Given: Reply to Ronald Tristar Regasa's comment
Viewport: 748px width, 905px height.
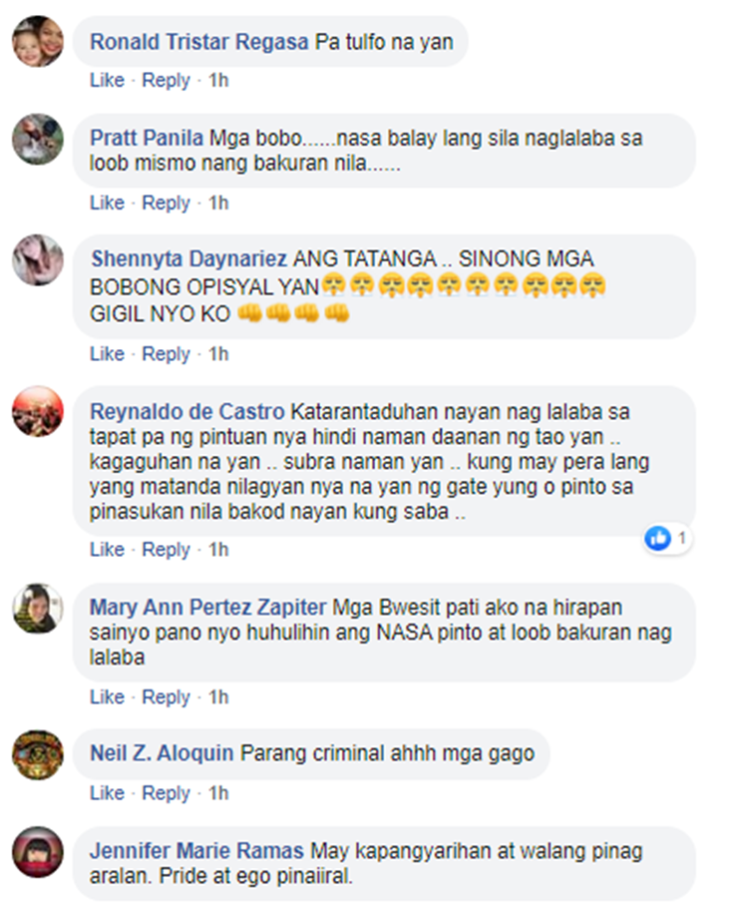Looking at the screenshot, I should coord(167,80).
